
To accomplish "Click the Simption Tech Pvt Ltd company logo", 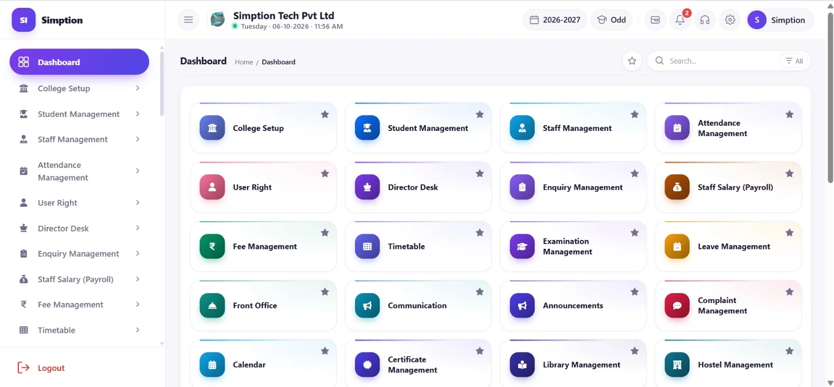I will pos(217,20).
